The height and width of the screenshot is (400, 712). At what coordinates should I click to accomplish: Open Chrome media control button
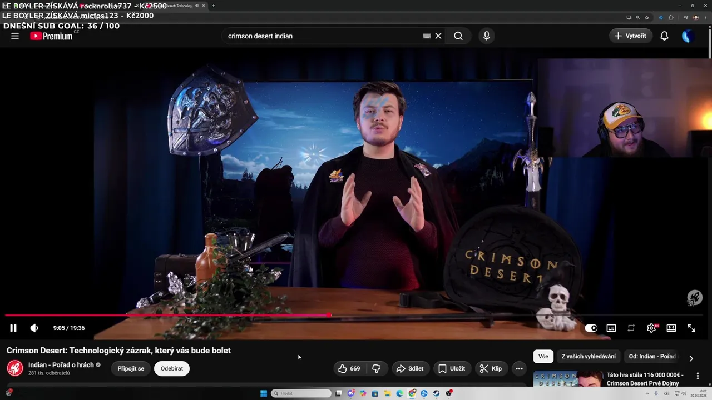tap(685, 18)
